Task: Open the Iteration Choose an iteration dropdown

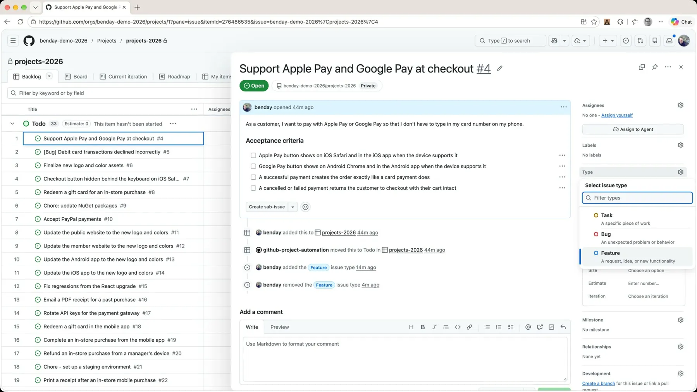Action: tap(648, 296)
